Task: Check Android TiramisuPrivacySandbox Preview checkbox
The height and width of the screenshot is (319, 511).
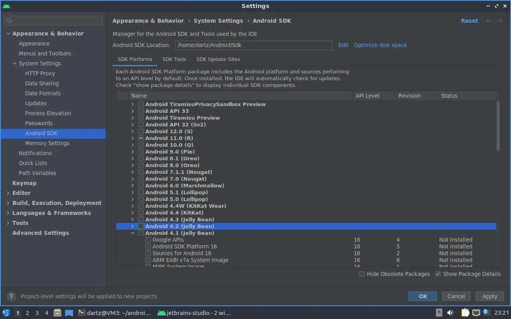Action: click(x=141, y=104)
